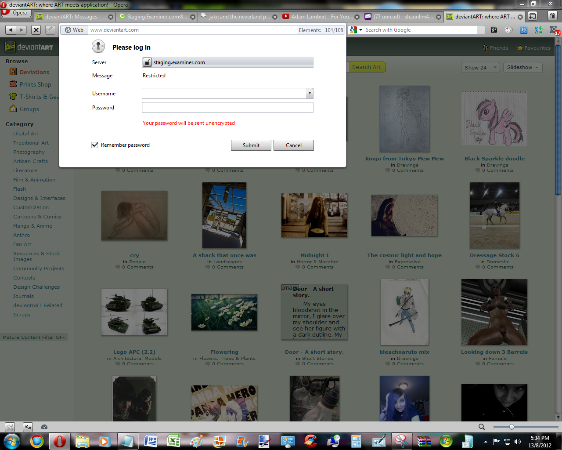Open the Show 24 dropdown
562x450 pixels.
click(x=480, y=67)
